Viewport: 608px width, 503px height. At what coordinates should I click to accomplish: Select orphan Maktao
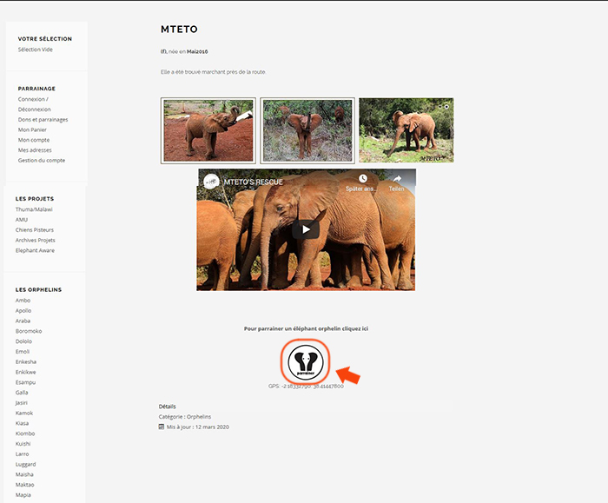coord(25,485)
